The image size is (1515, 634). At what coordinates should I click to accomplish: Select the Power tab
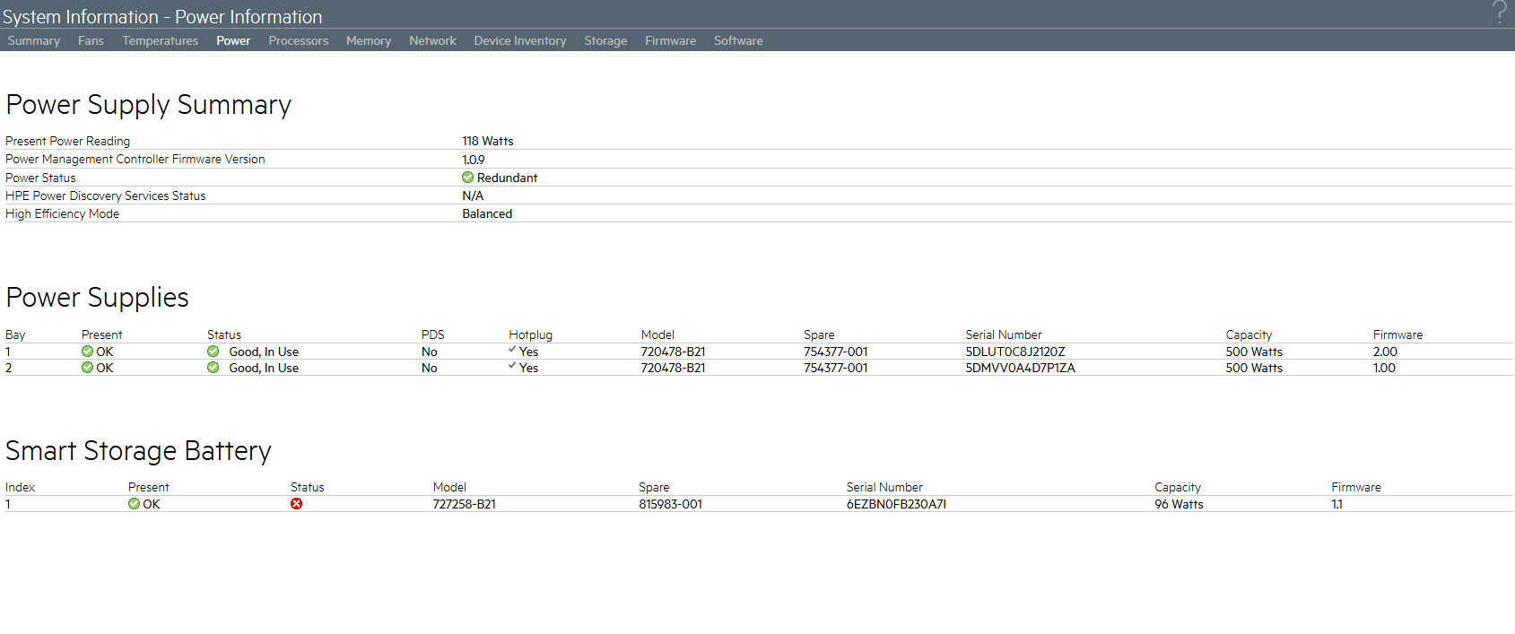point(233,40)
